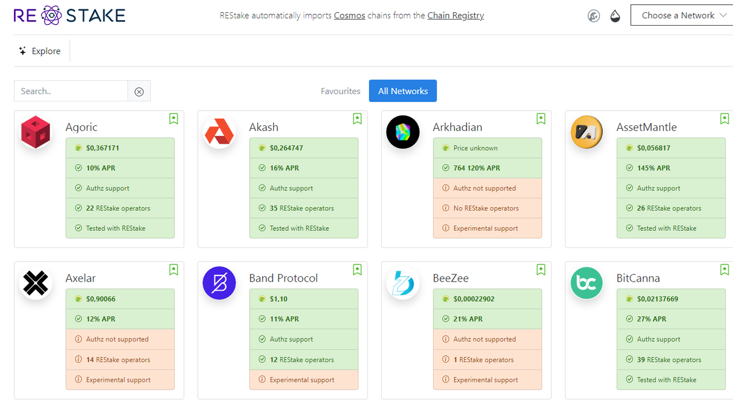Click Arkhadian Price unknown row
This screenshot has height=405, width=733.
pos(487,148)
